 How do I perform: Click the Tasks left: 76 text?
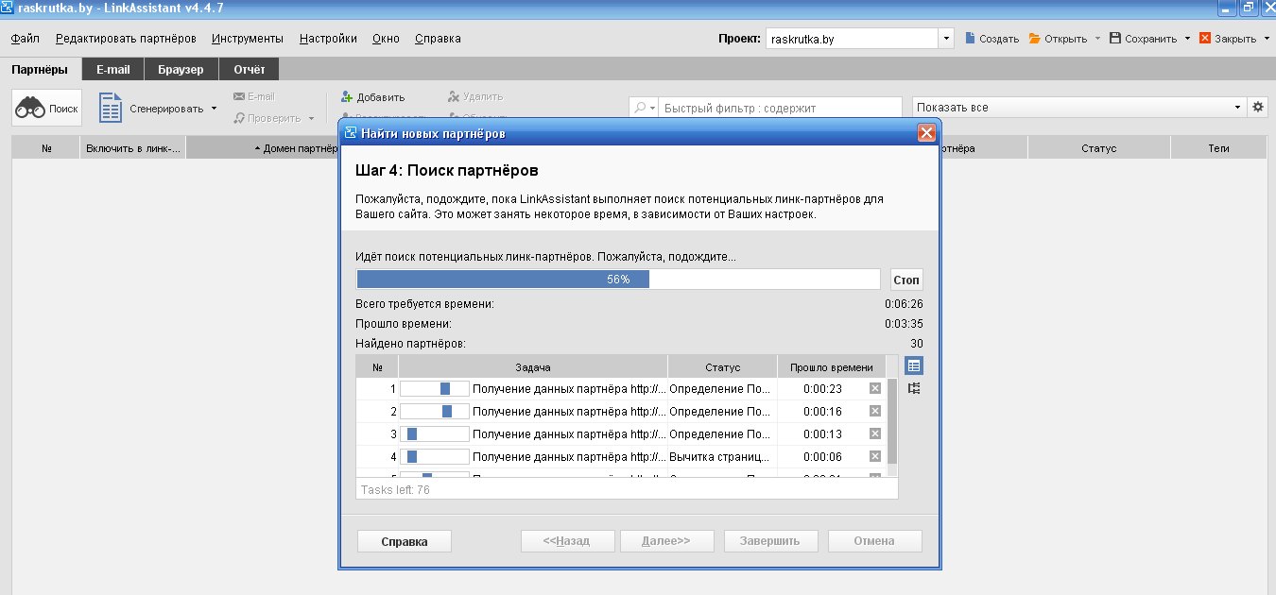[395, 490]
